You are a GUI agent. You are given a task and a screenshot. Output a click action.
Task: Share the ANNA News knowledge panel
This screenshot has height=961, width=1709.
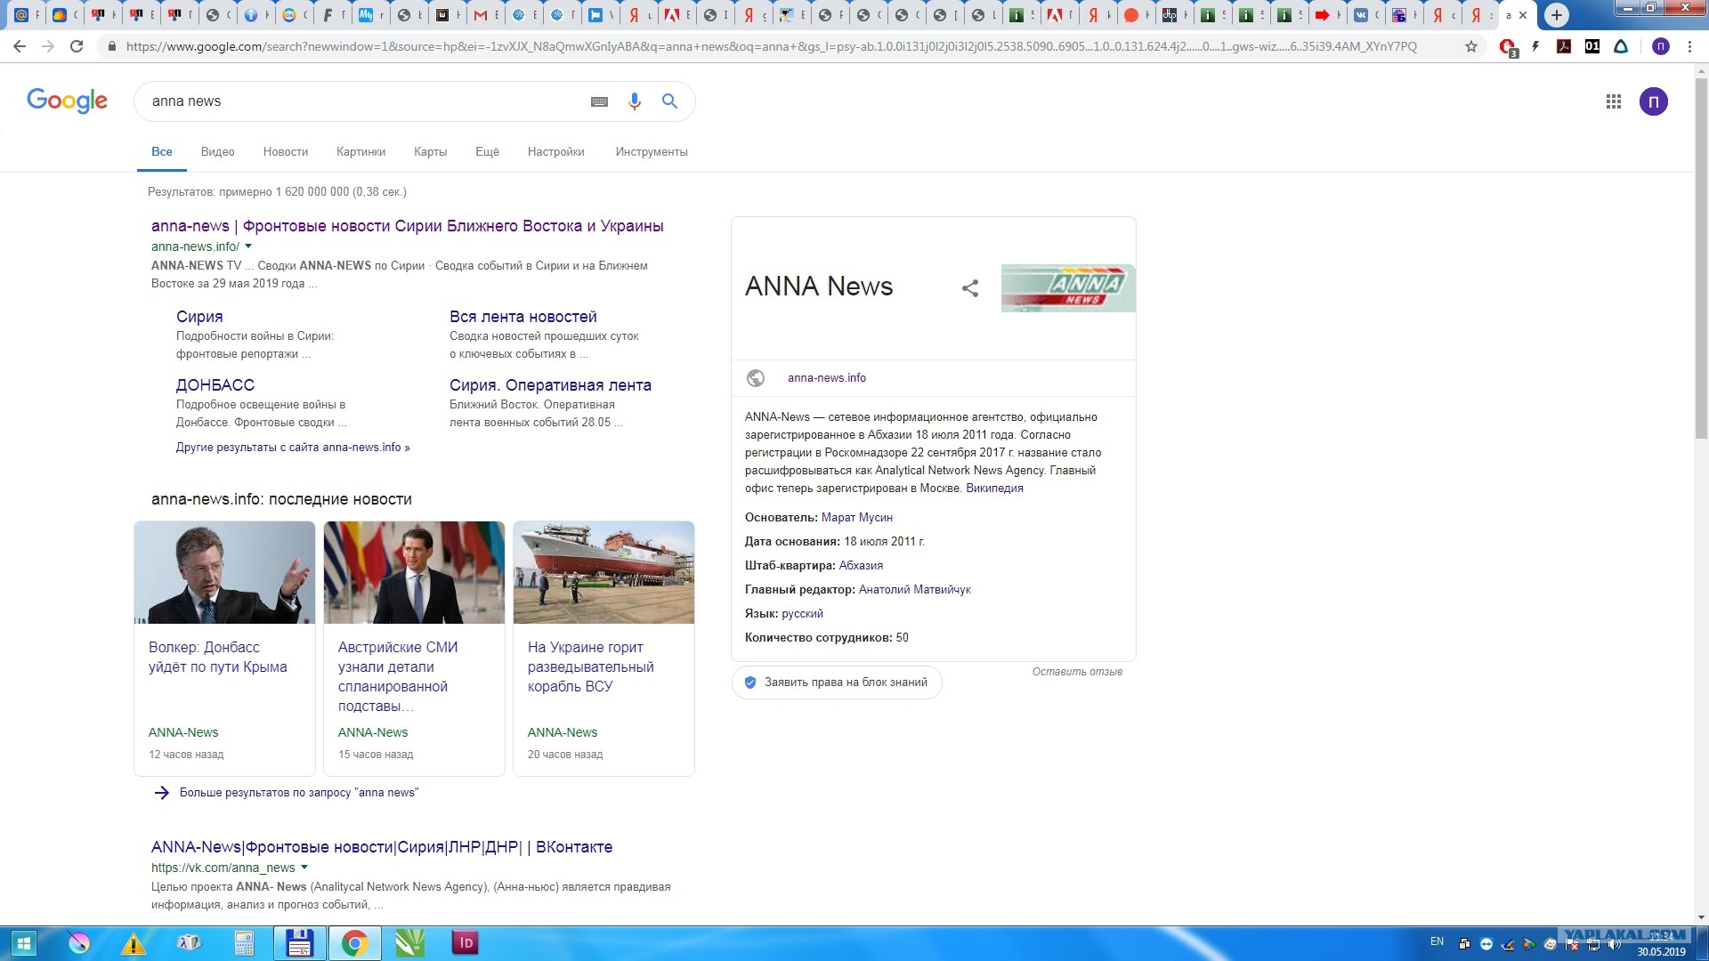(970, 288)
